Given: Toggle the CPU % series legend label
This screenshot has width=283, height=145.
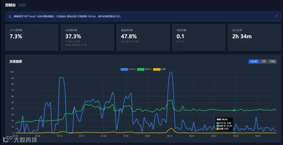Looking at the screenshot, I should pyautogui.click(x=132, y=69).
